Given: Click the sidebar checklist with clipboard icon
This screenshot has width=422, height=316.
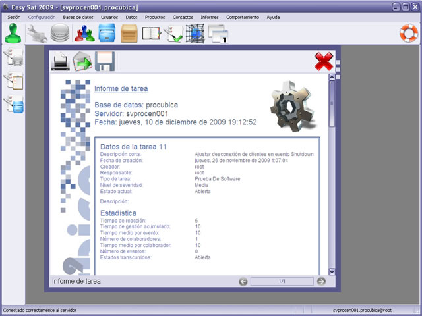Looking at the screenshot, I should [13, 81].
